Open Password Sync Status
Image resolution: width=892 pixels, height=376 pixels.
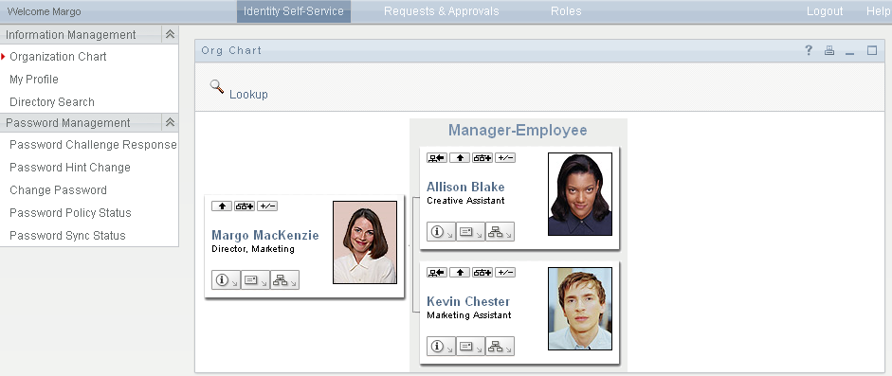[67, 236]
